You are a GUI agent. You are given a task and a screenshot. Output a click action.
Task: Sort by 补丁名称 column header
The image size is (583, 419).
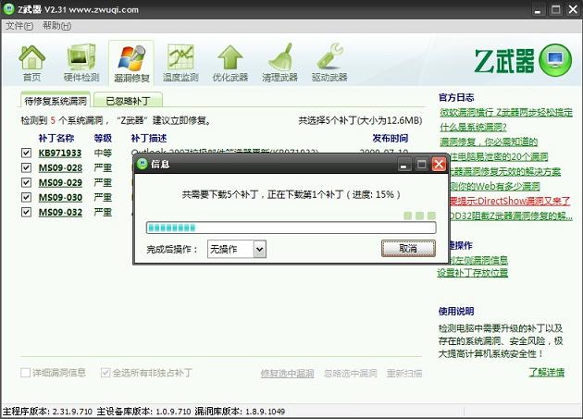point(56,139)
